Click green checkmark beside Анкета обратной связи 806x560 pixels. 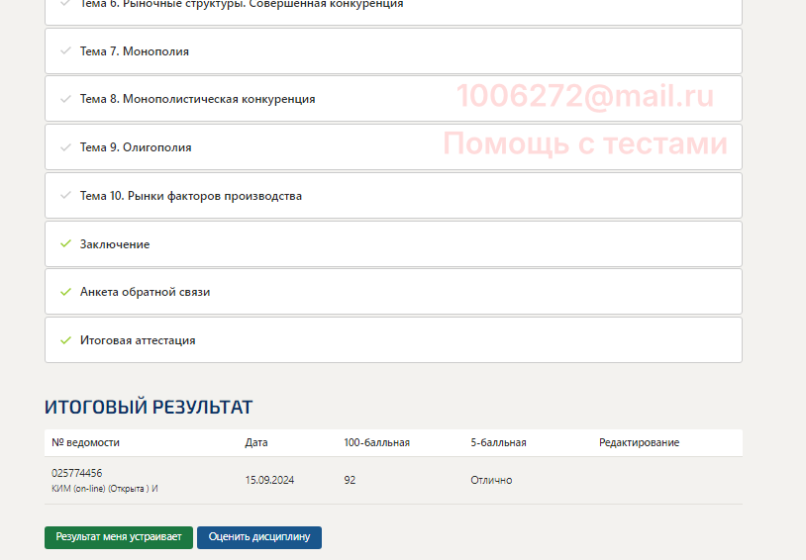point(65,292)
